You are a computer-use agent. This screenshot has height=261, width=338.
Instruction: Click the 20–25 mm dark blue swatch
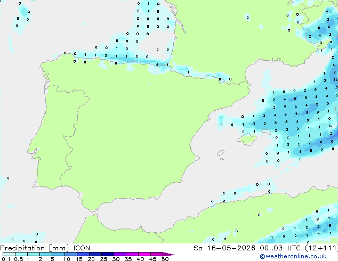[95, 254]
